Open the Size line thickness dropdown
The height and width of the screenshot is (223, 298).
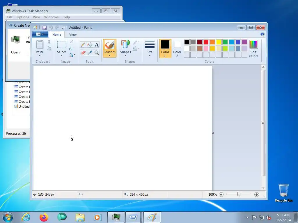pyautogui.click(x=150, y=48)
